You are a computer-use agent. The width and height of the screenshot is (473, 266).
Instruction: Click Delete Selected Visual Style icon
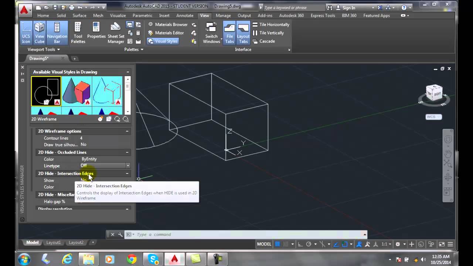click(x=126, y=119)
